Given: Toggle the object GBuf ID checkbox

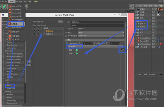Looking at the screenshot, I should point(80,43).
